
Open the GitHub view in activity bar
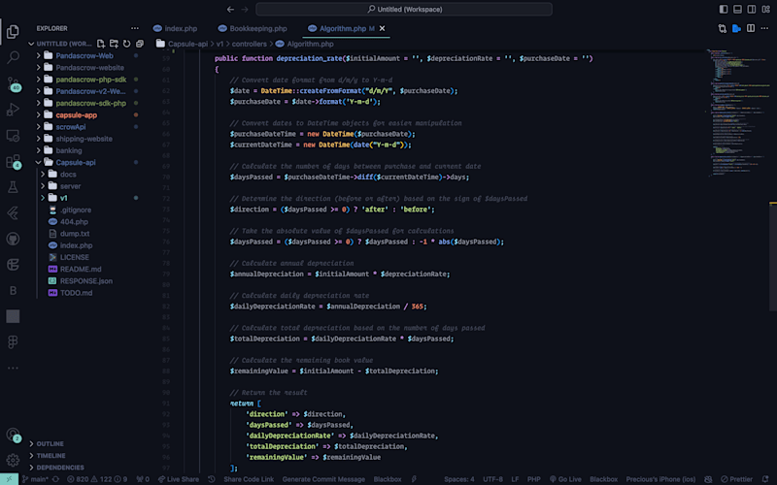(x=13, y=239)
